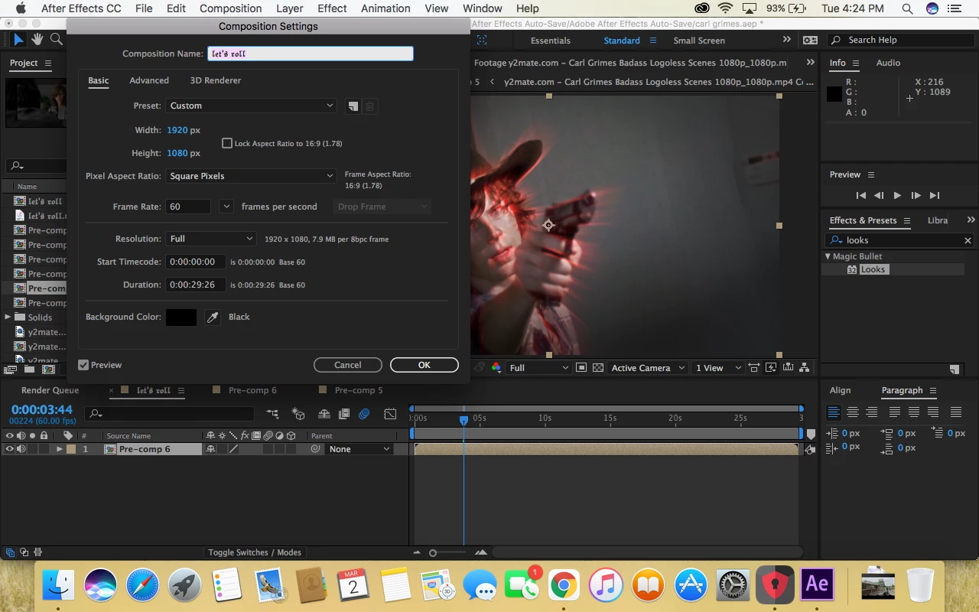Screen dimensions: 979x612
Task: Open the comp flowchart from viewer
Action: [x=805, y=368]
